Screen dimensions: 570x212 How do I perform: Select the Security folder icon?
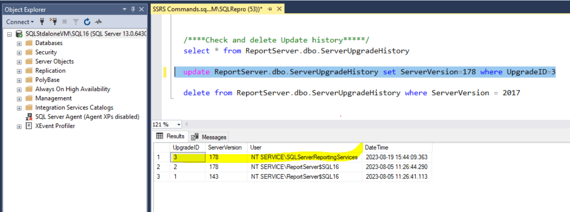click(x=29, y=52)
